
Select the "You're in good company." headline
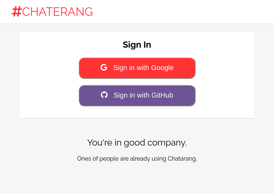click(137, 143)
